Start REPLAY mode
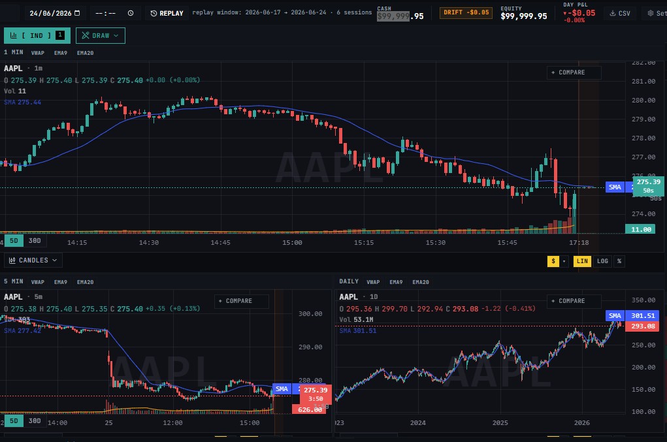Image resolution: width=667 pixels, height=442 pixels. click(x=167, y=13)
